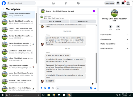Open the Zuleyka conversation in the list
The width and height of the screenshot is (133, 97).
click(18, 30)
